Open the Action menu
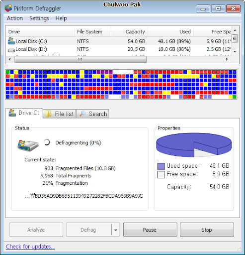 coord(15,18)
